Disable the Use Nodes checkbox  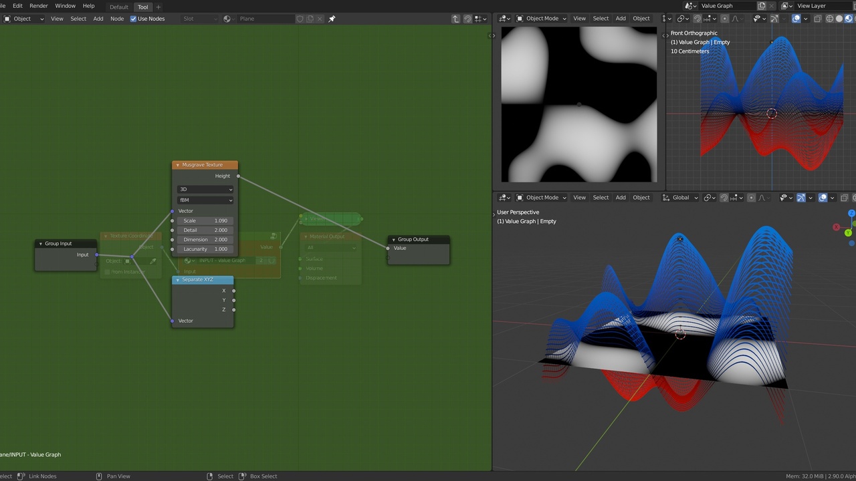coord(134,18)
